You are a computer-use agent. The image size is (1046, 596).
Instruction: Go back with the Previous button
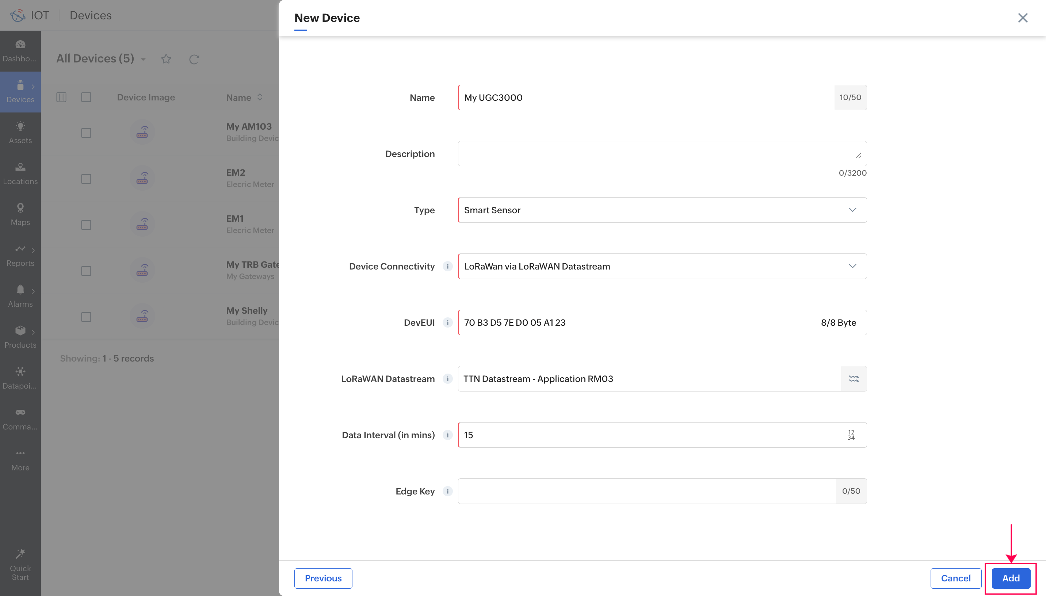tap(323, 578)
